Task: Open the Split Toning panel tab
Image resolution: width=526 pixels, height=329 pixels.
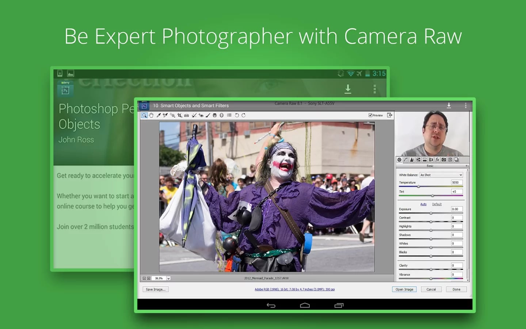Action: click(424, 160)
